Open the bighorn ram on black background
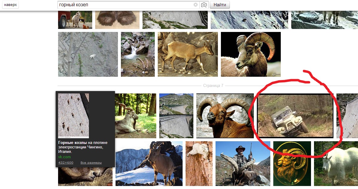This screenshot has width=358, height=189. point(251,54)
